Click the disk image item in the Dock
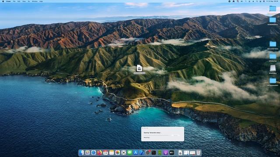280x157 pixels. pos(180,153)
